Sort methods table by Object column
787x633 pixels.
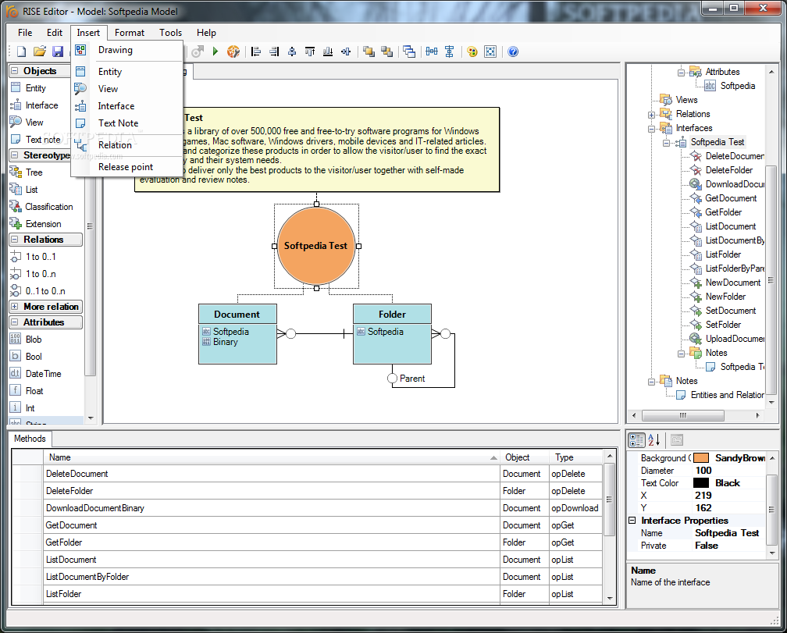point(524,457)
